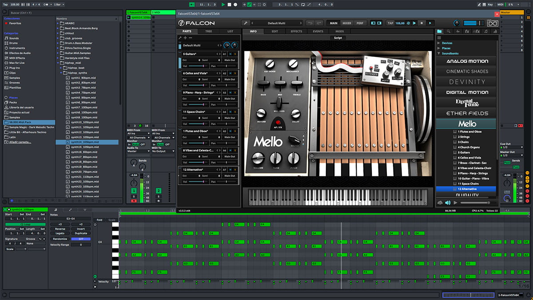Expand the Devices entry in Falcon browser

click(439, 43)
